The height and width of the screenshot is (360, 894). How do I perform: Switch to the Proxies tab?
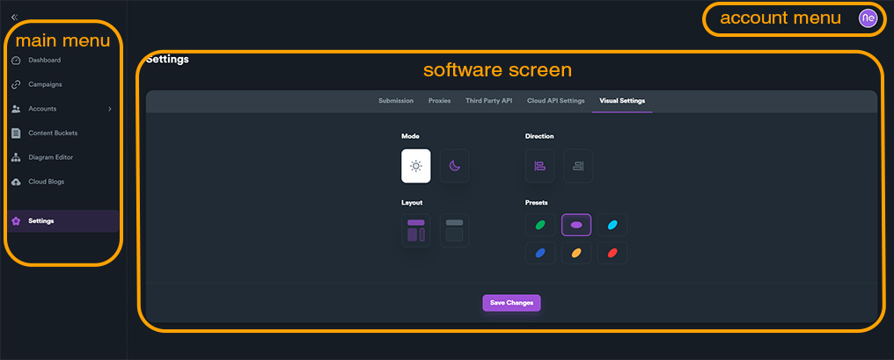pos(439,101)
